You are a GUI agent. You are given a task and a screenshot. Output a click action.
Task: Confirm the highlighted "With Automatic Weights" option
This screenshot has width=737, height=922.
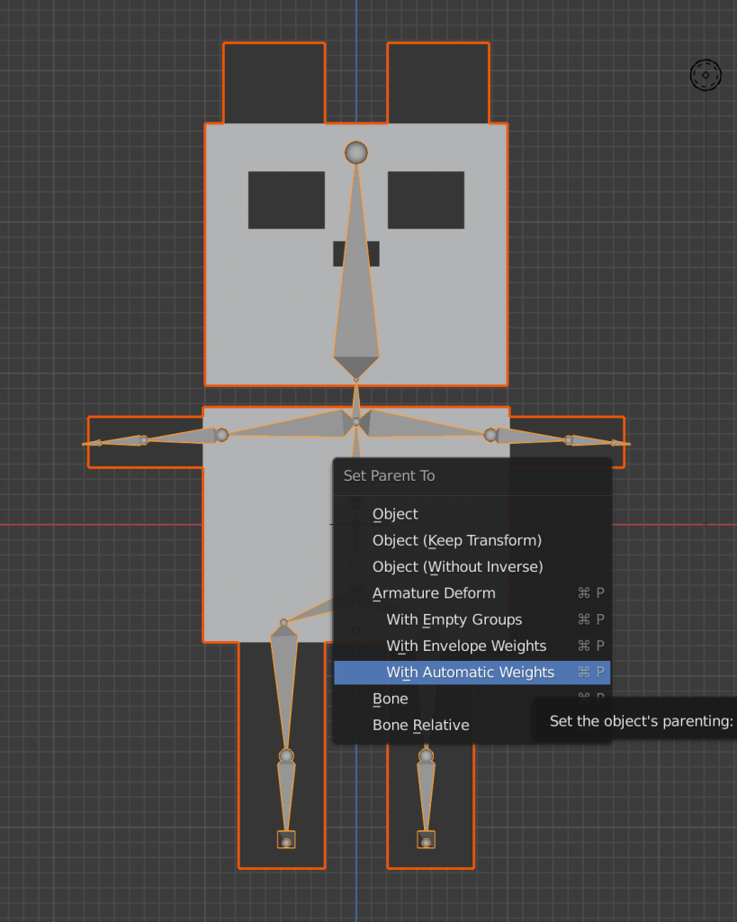coord(470,672)
